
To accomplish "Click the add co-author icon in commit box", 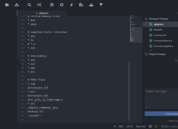I will pos(147,107).
